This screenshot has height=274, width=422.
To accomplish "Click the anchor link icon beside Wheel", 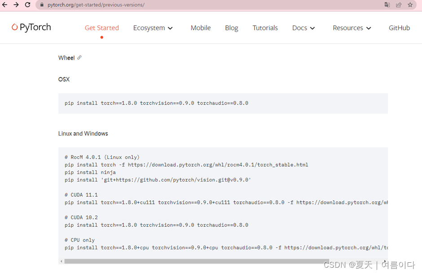I will pyautogui.click(x=79, y=57).
